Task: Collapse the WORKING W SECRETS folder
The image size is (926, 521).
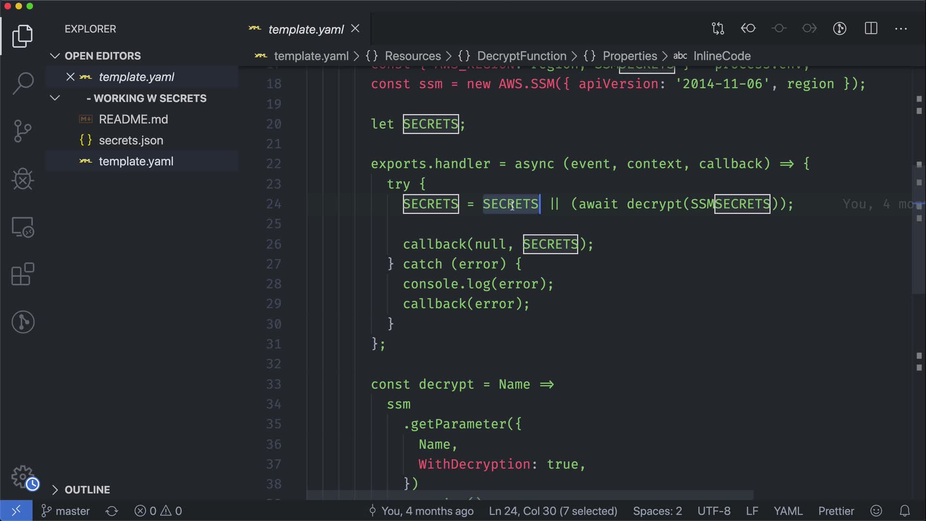Action: pos(55,98)
